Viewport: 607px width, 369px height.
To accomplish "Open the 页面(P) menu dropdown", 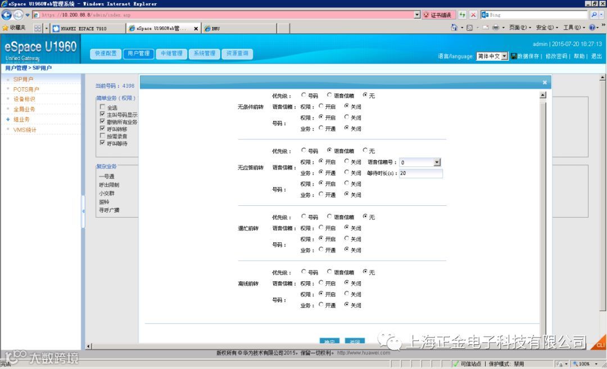I will click(519, 28).
